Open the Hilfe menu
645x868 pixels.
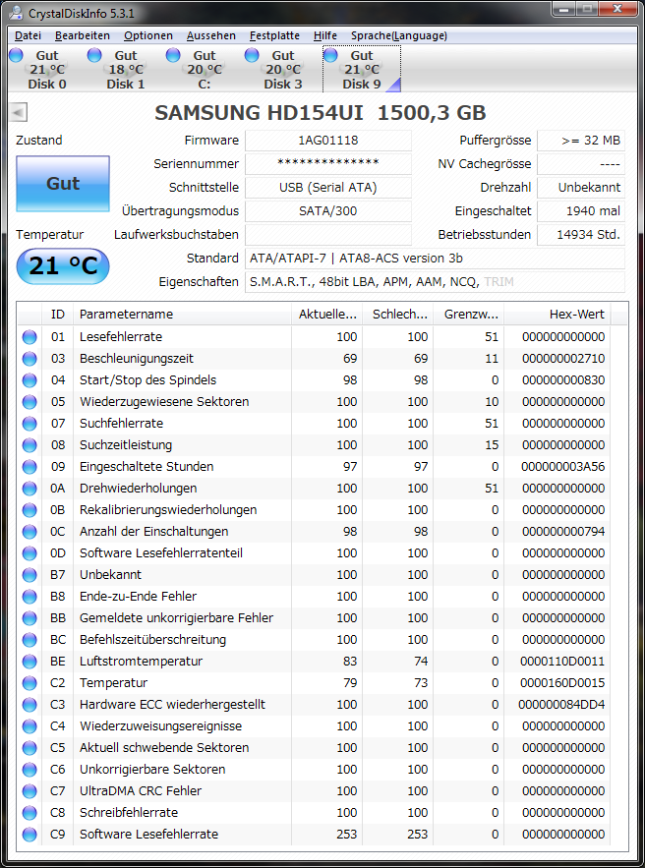coord(325,36)
